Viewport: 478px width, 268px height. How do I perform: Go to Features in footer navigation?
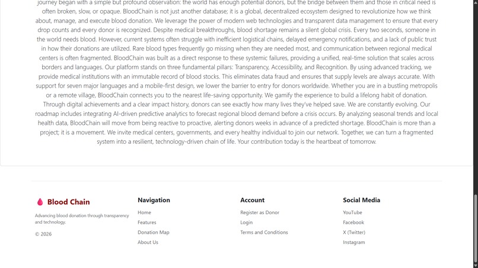(146, 222)
